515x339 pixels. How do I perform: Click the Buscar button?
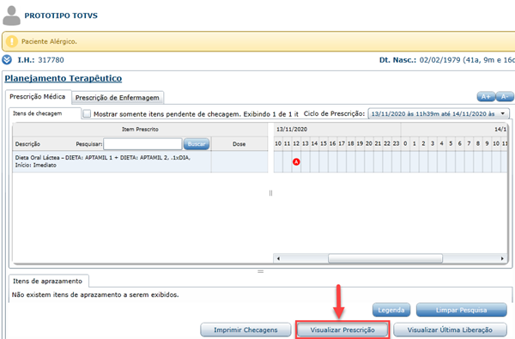[197, 144]
